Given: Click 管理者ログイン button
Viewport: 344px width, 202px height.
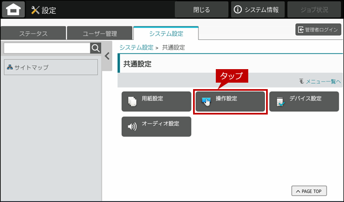Looking at the screenshot, I should pos(318,30).
